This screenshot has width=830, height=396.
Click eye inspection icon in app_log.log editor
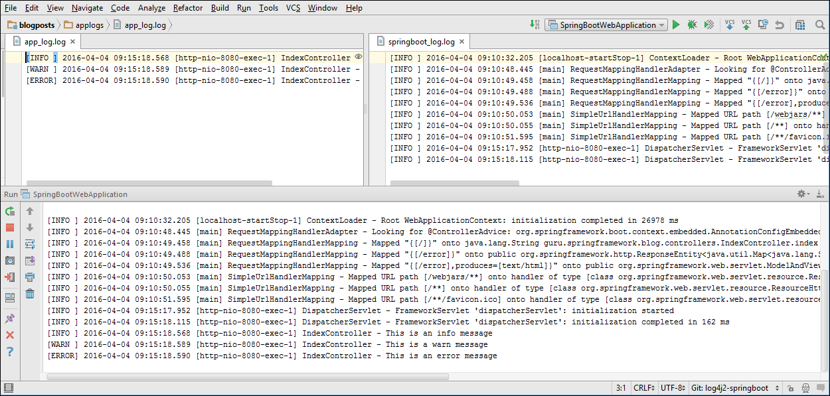pos(359,58)
